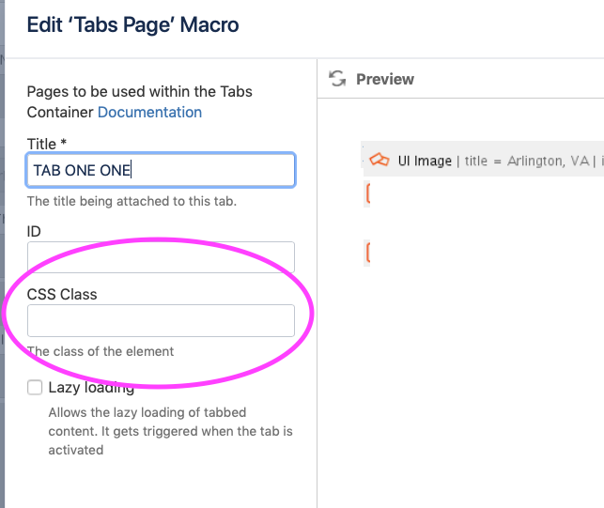The height and width of the screenshot is (508, 604).
Task: Click the orange UI Image macro icon
Action: pos(379,160)
